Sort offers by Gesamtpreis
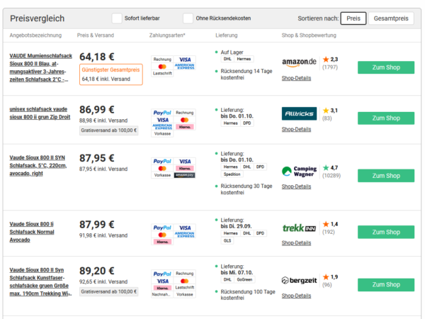The width and height of the screenshot is (425, 319). [x=391, y=18]
